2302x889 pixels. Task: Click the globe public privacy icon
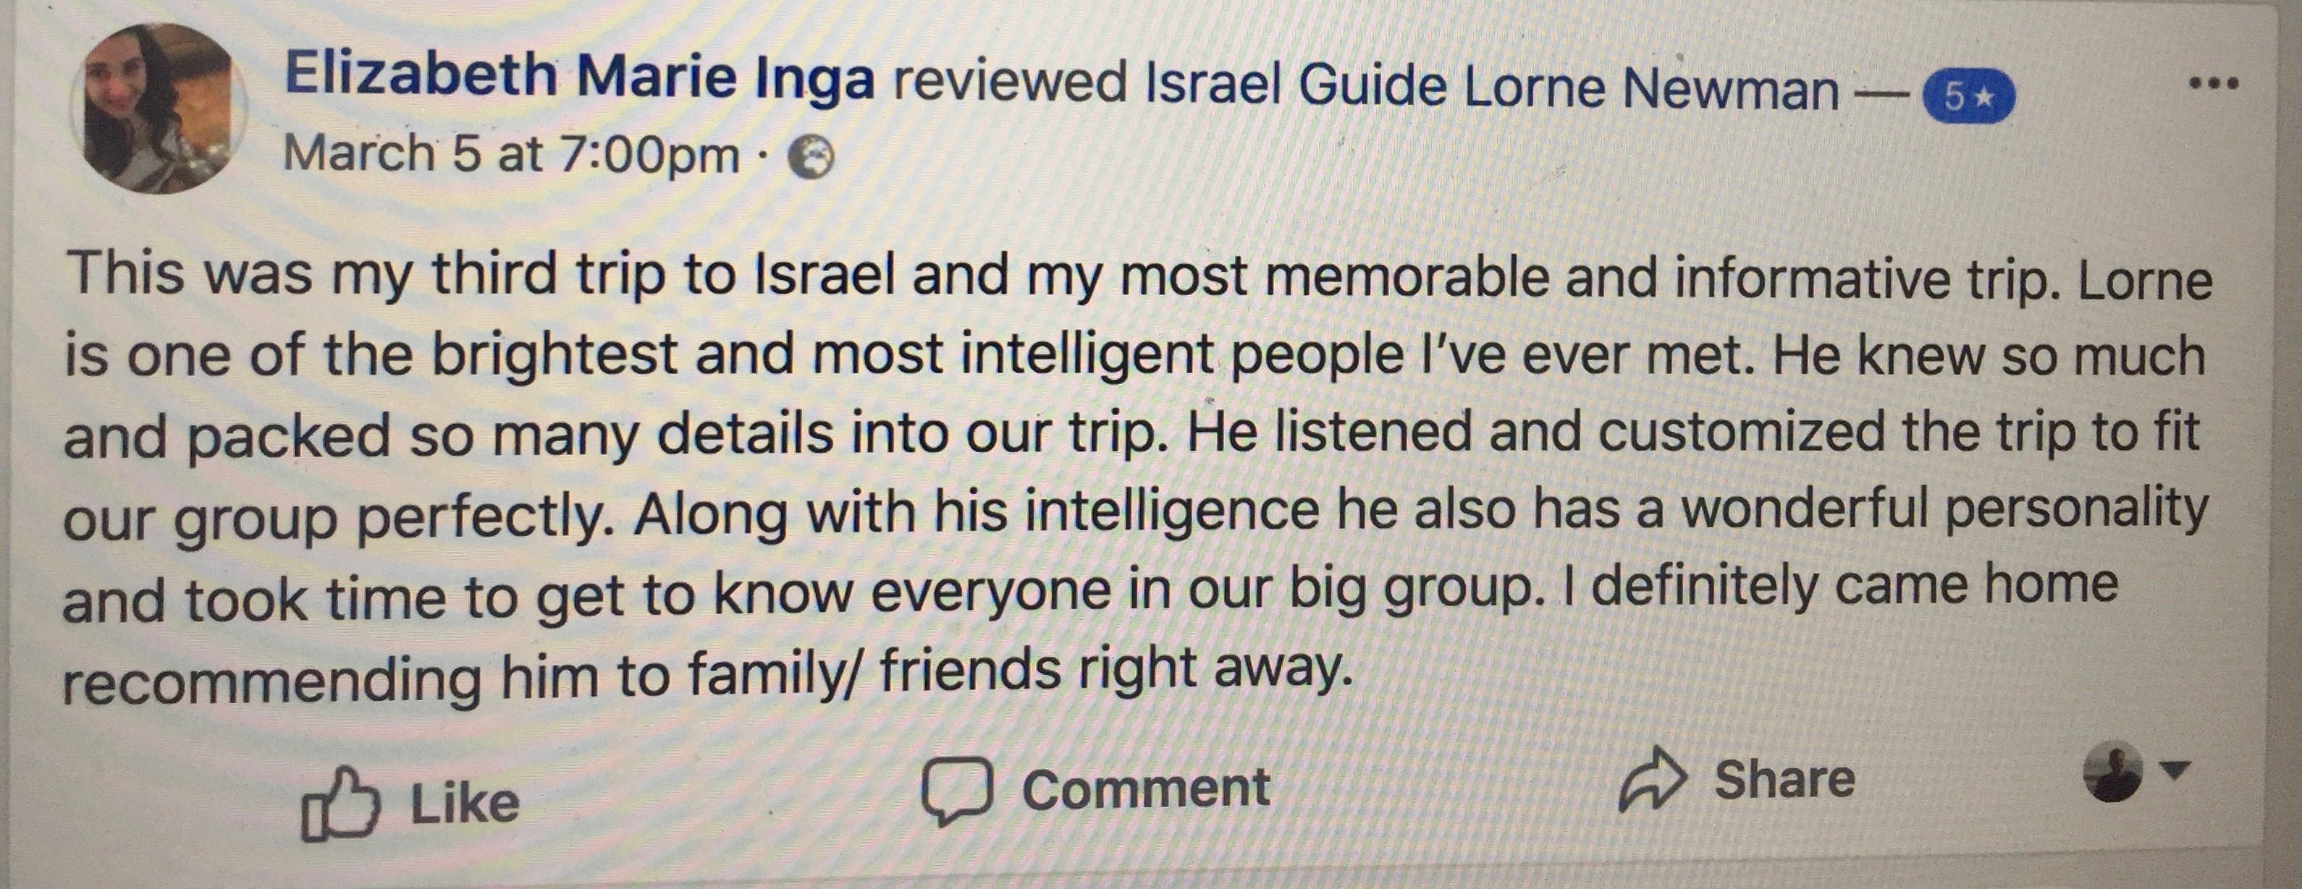tap(809, 158)
